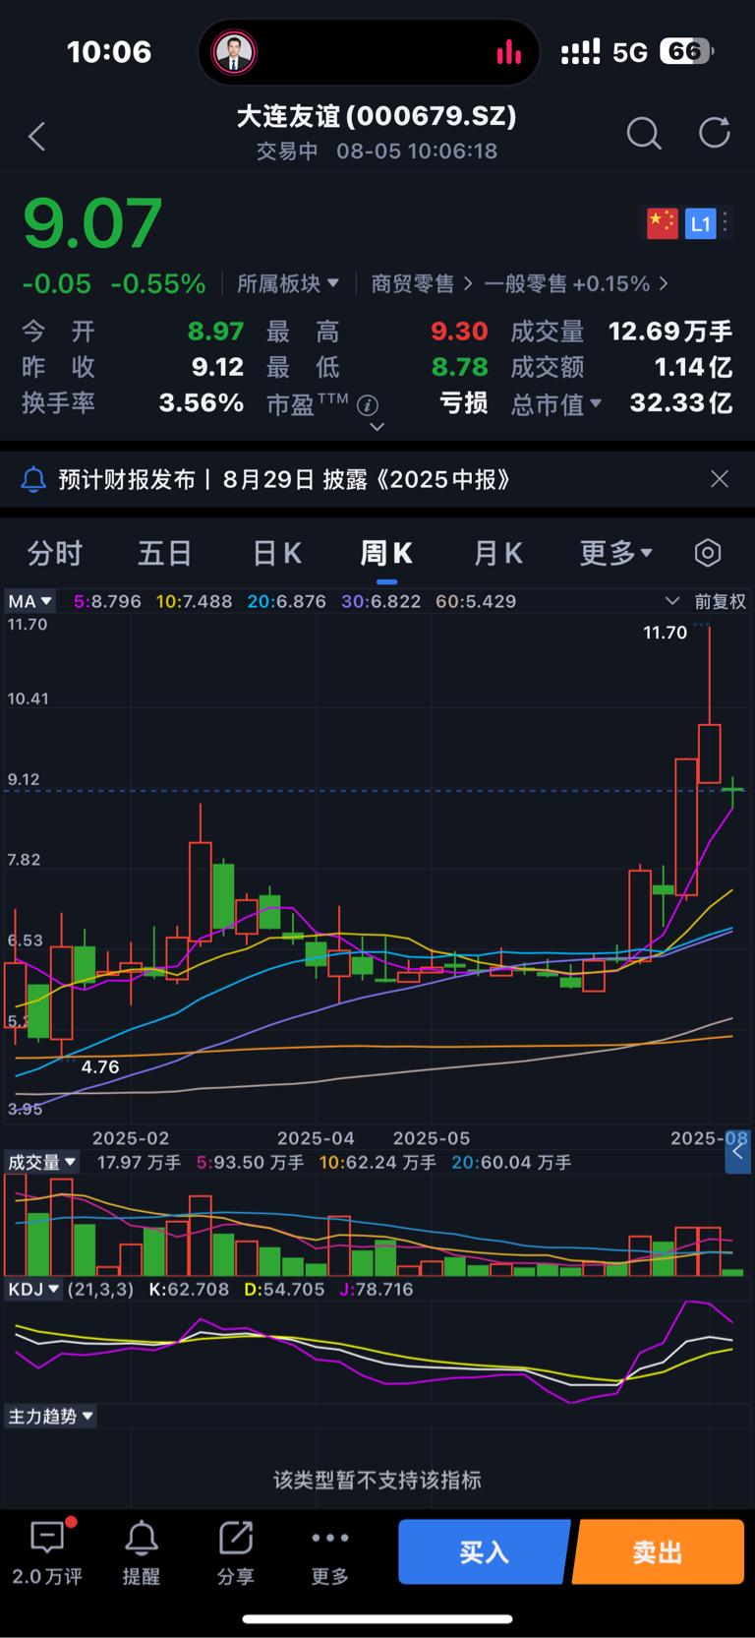Tap the info icon next to 市盈TTM
The width and height of the screenshot is (755, 1638).
(x=368, y=404)
